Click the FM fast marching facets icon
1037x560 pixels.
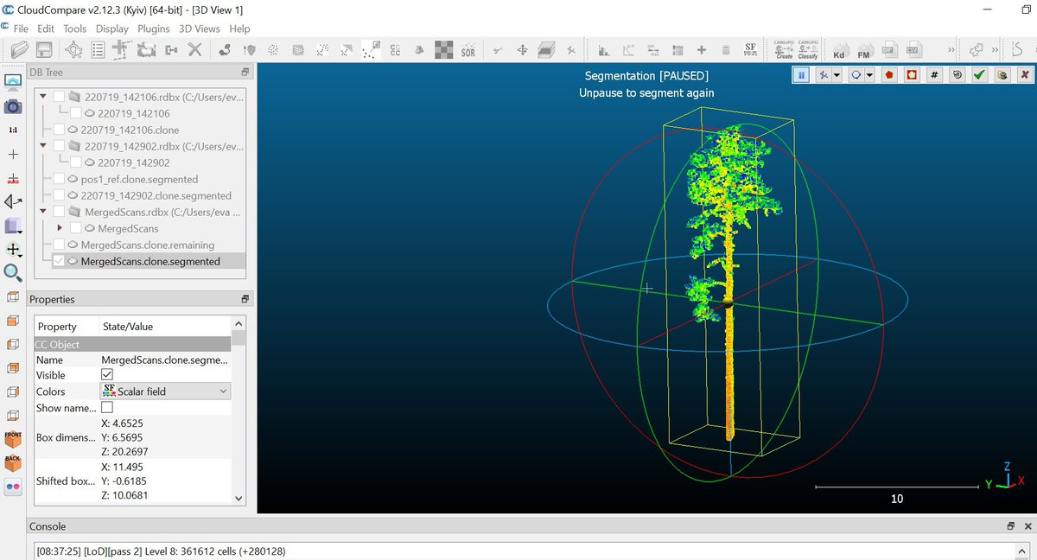coord(863,51)
